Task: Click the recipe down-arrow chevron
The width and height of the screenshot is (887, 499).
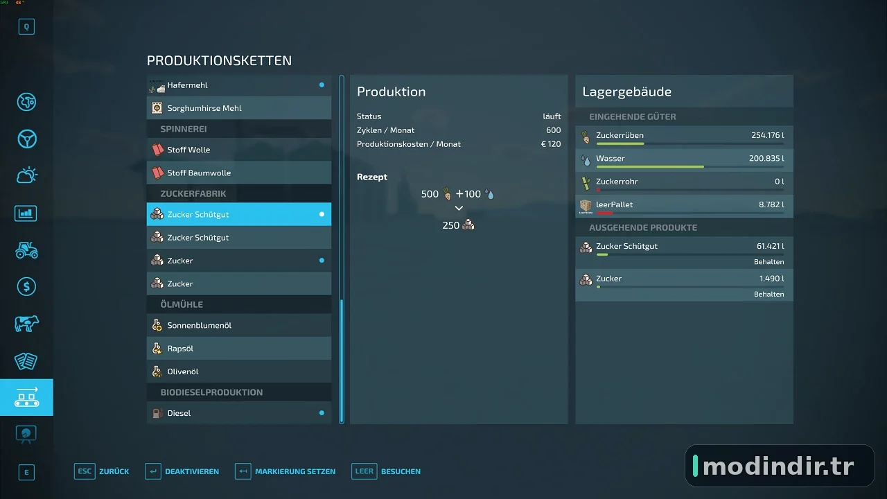Action: click(x=459, y=209)
